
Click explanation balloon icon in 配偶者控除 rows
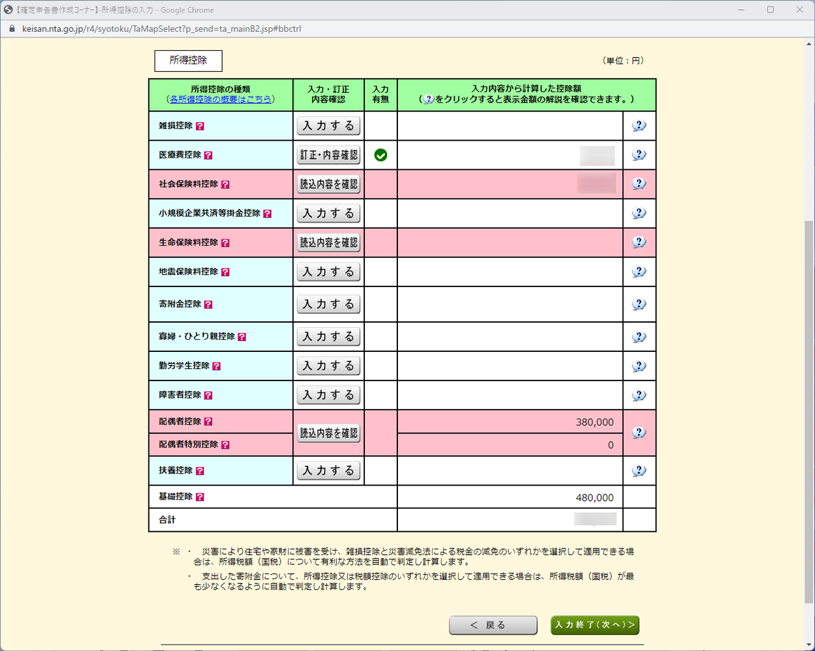(639, 433)
